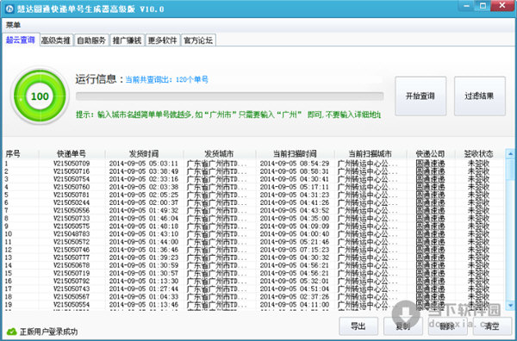Select tracking number V215050733
This screenshot has width=517, height=341.
(x=72, y=218)
